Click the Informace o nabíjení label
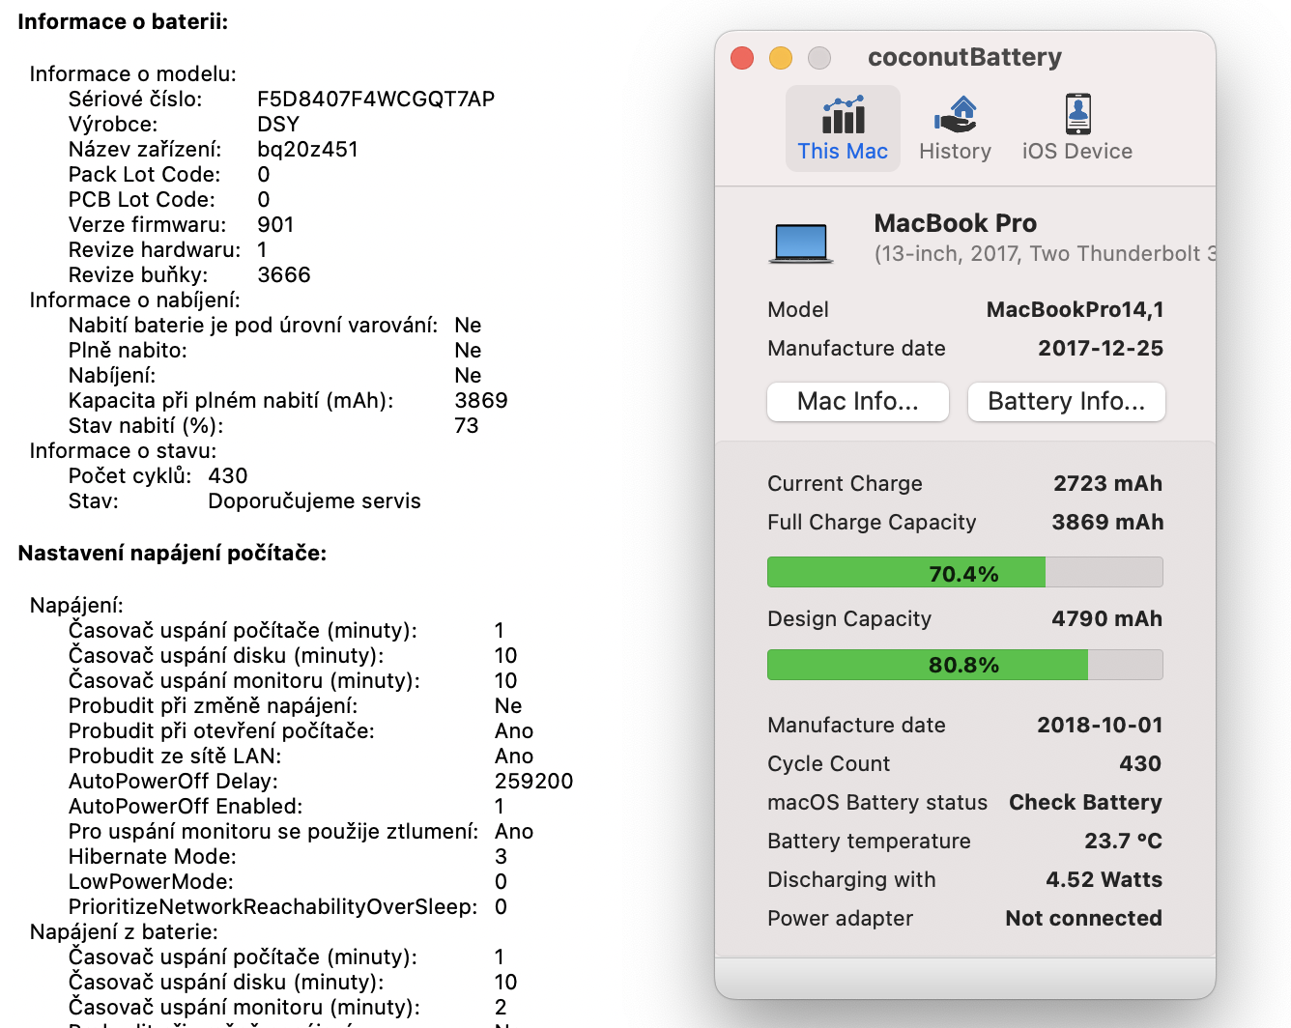Screen dimensions: 1291x1028 (134, 300)
